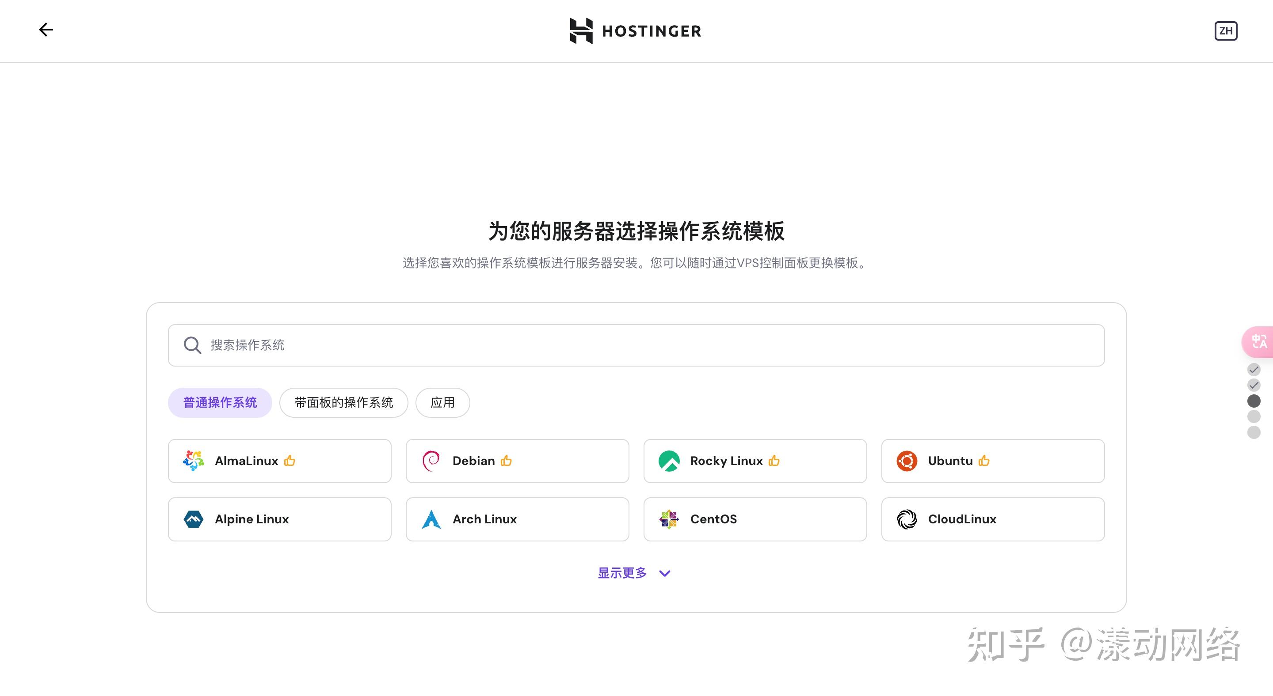Click the last step indicator dot

point(1254,432)
